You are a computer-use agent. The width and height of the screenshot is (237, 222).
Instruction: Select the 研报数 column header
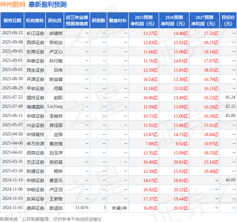tap(98, 21)
